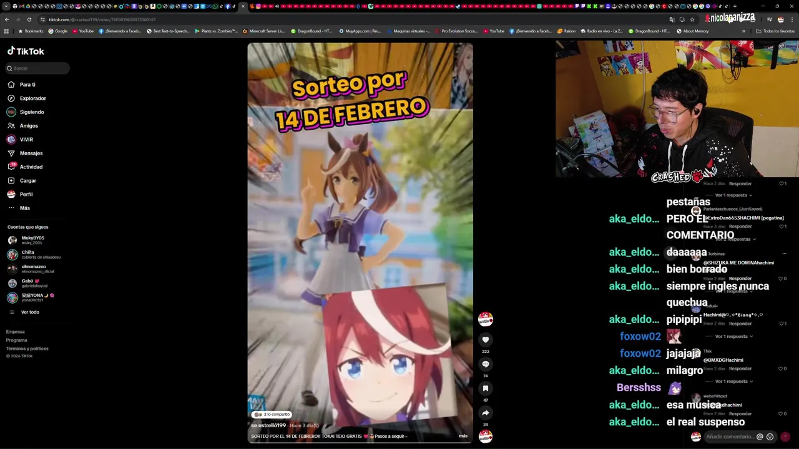Open Todos los favoritos folder
The width and height of the screenshot is (799, 449).
[775, 31]
